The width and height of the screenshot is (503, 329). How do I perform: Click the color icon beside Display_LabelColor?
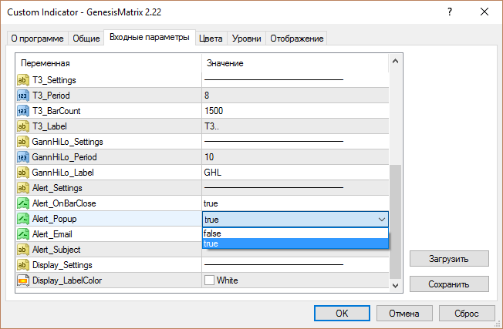(x=23, y=280)
